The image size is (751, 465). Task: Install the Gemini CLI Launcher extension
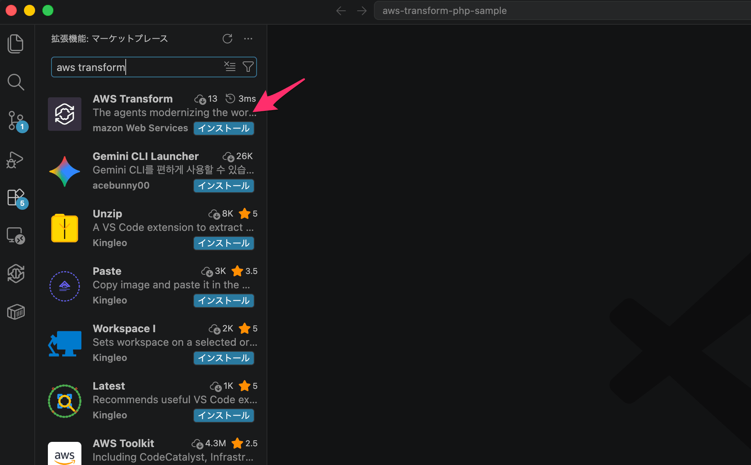(x=223, y=185)
